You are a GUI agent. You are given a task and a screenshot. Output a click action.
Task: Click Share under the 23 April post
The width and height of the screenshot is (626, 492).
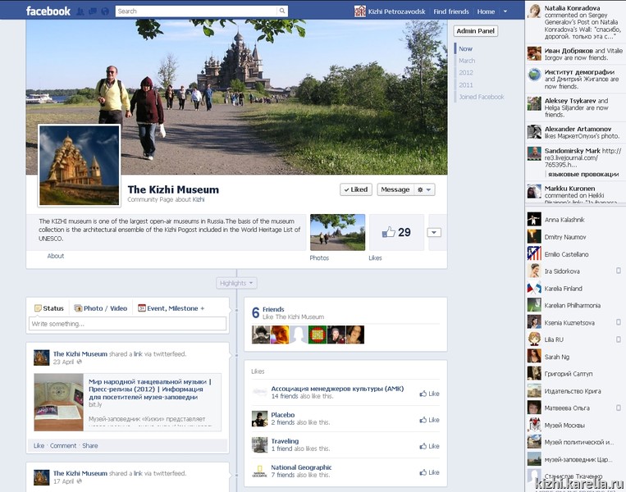click(89, 445)
